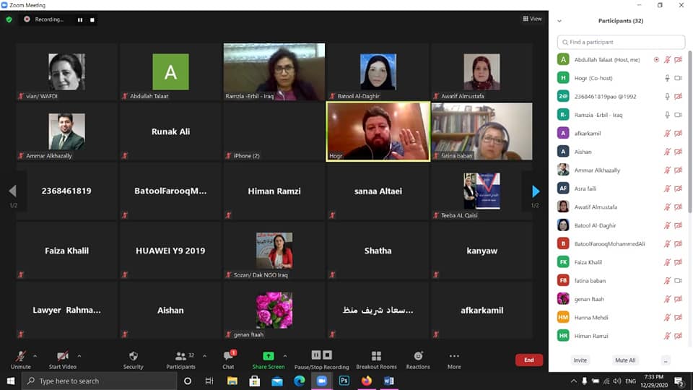The image size is (693, 390).
Task: Click the green Share Screen icon
Action: click(268, 356)
